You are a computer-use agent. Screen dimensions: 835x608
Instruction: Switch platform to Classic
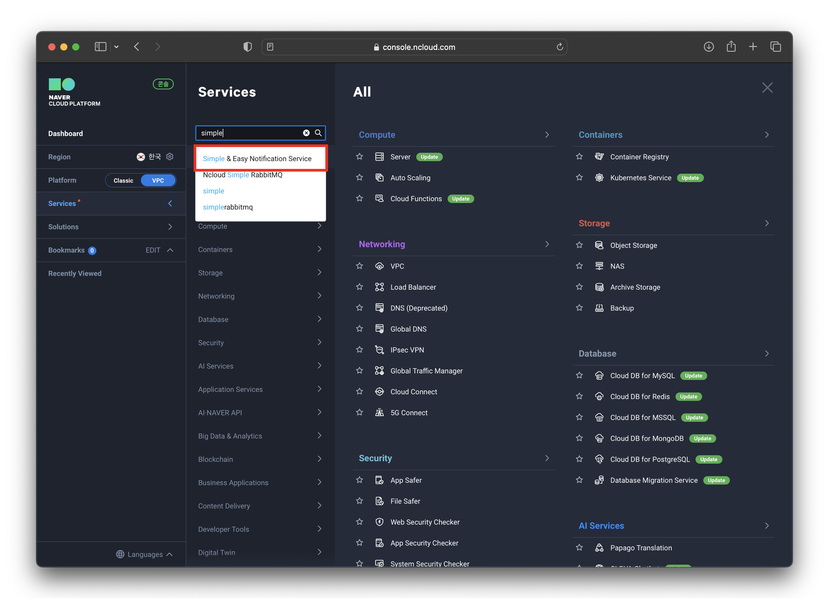123,180
